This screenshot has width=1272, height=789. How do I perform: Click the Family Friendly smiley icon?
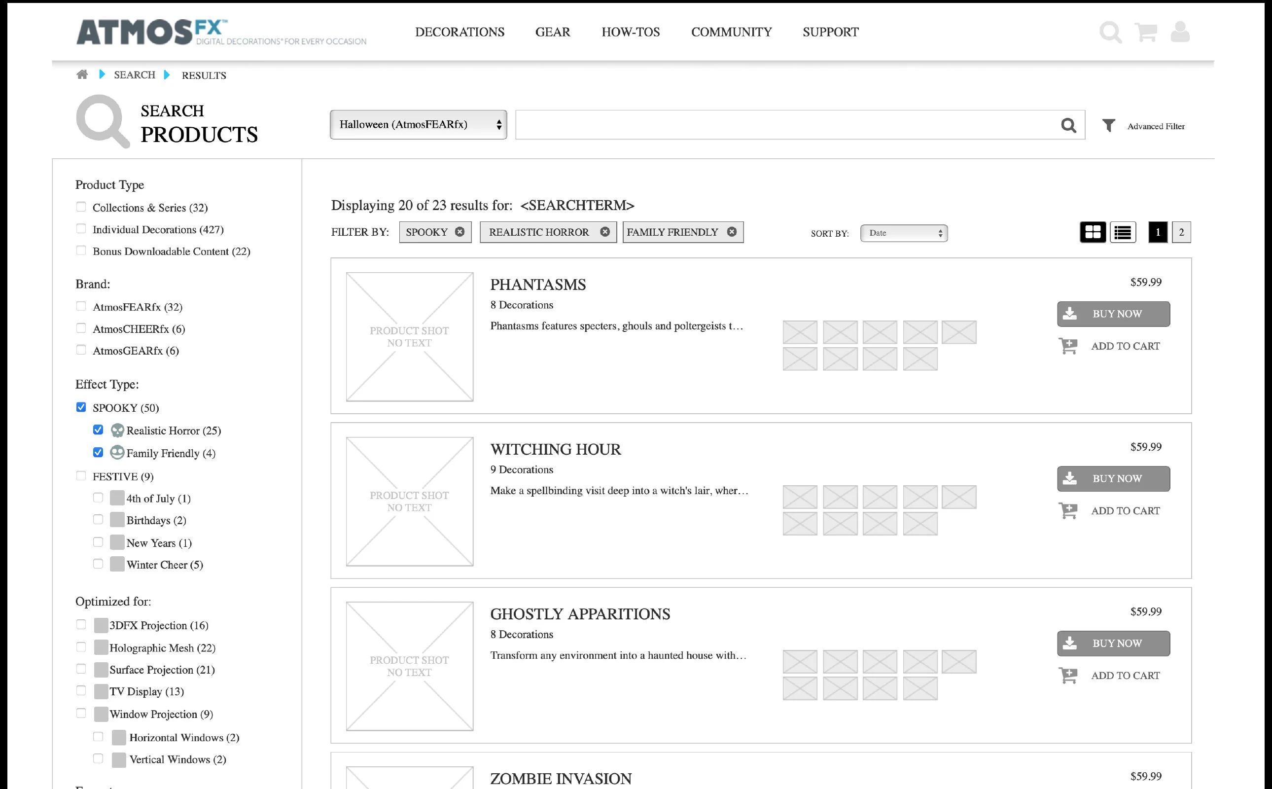click(117, 452)
